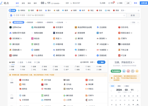The height and width of the screenshot is (106, 148).
Task: Select day 10 on the calendar
Action: tap(138, 105)
